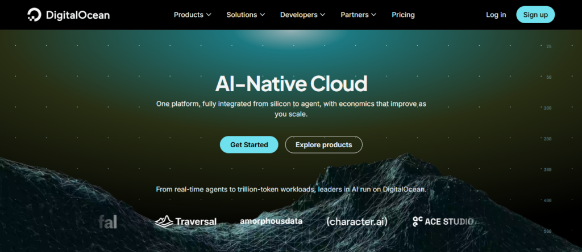Viewport: 582px width, 252px height.
Task: Click the fal customer logo
Action: (x=108, y=222)
